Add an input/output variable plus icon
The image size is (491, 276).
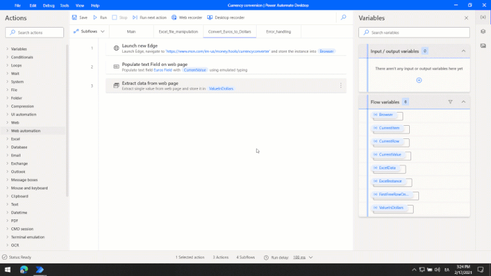click(x=419, y=80)
